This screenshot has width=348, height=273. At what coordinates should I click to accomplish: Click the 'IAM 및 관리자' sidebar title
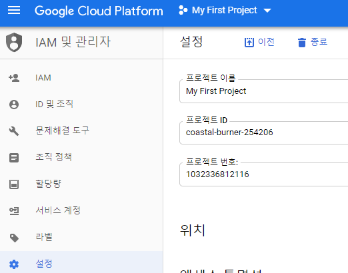click(x=73, y=42)
